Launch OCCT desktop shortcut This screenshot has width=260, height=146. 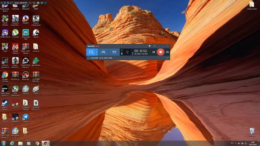coord(15,104)
